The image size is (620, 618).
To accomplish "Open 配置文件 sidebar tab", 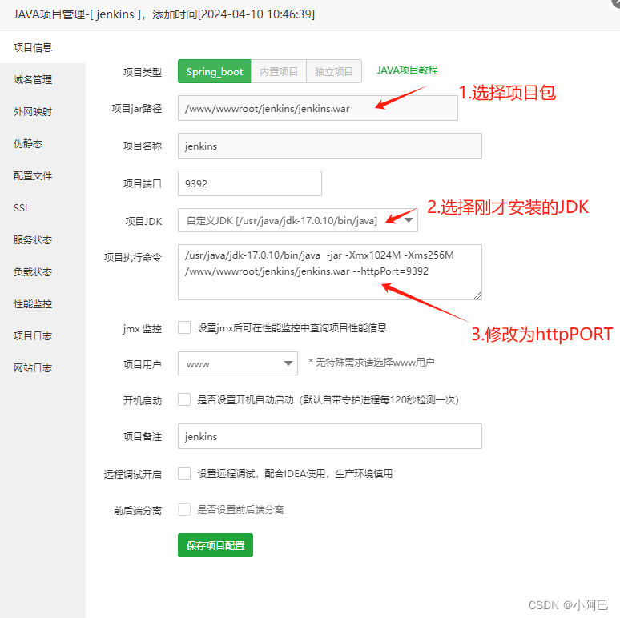I will click(42, 175).
